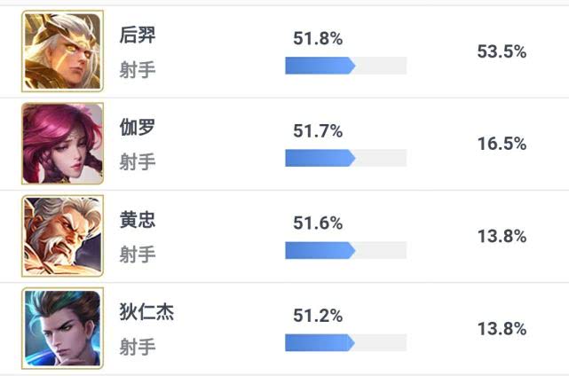
Task: Select the hero name 伽罗
Action: point(138,128)
